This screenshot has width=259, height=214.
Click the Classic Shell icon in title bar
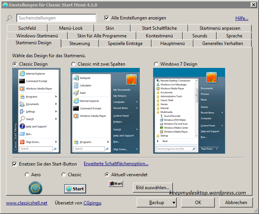[5, 5]
